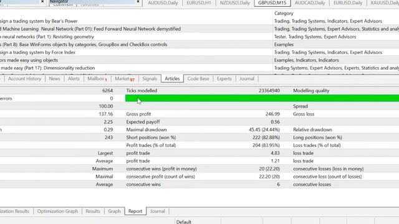
Task: Sort articles by the Category column header
Action: point(284,13)
